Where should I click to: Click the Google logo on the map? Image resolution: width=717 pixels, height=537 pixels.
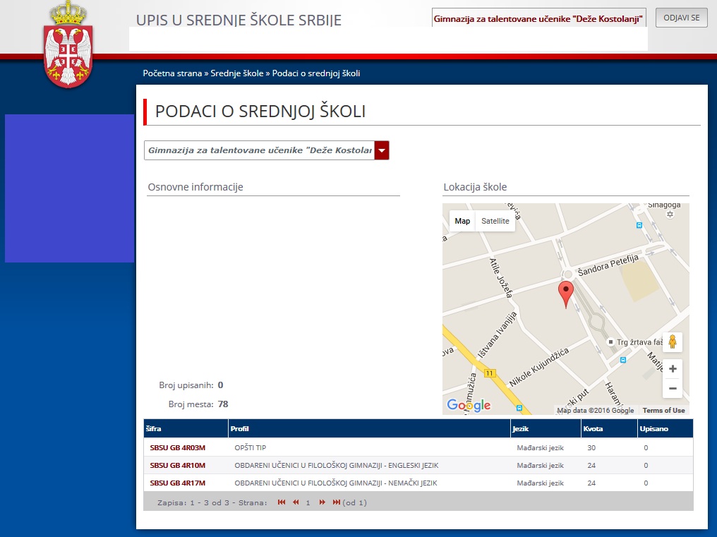point(469,405)
